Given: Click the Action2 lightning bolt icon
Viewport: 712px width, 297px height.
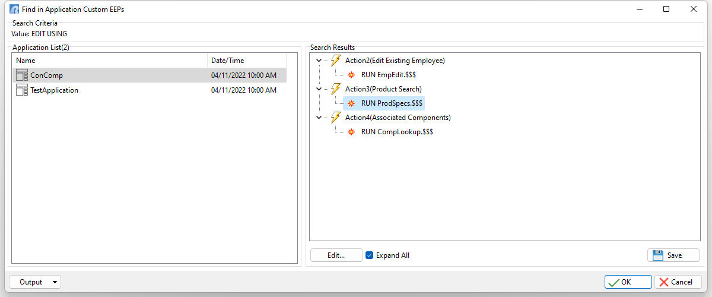Looking at the screenshot, I should click(x=336, y=61).
